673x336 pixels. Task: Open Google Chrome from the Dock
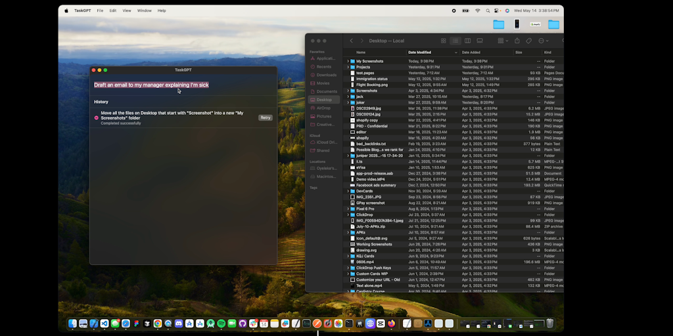158,324
